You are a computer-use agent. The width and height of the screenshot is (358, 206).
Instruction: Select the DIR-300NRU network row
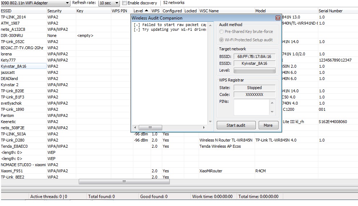pos(22,35)
